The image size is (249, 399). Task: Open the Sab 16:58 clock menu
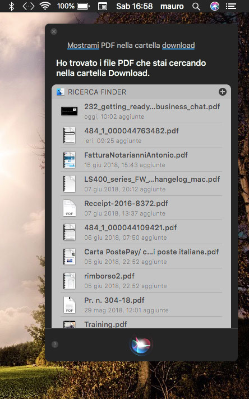coord(135,6)
